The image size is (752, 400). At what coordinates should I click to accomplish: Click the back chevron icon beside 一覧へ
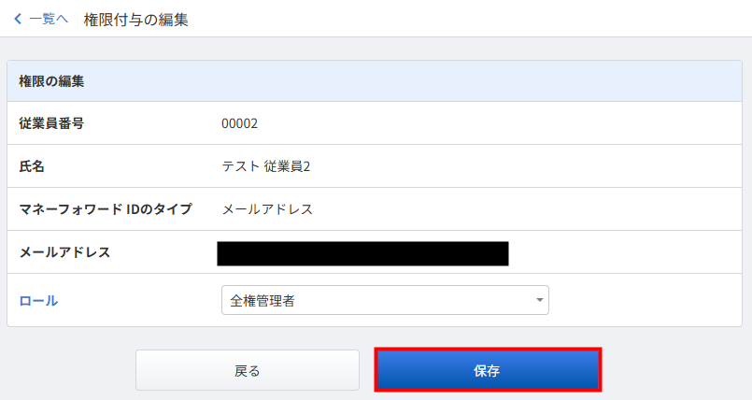tap(18, 19)
